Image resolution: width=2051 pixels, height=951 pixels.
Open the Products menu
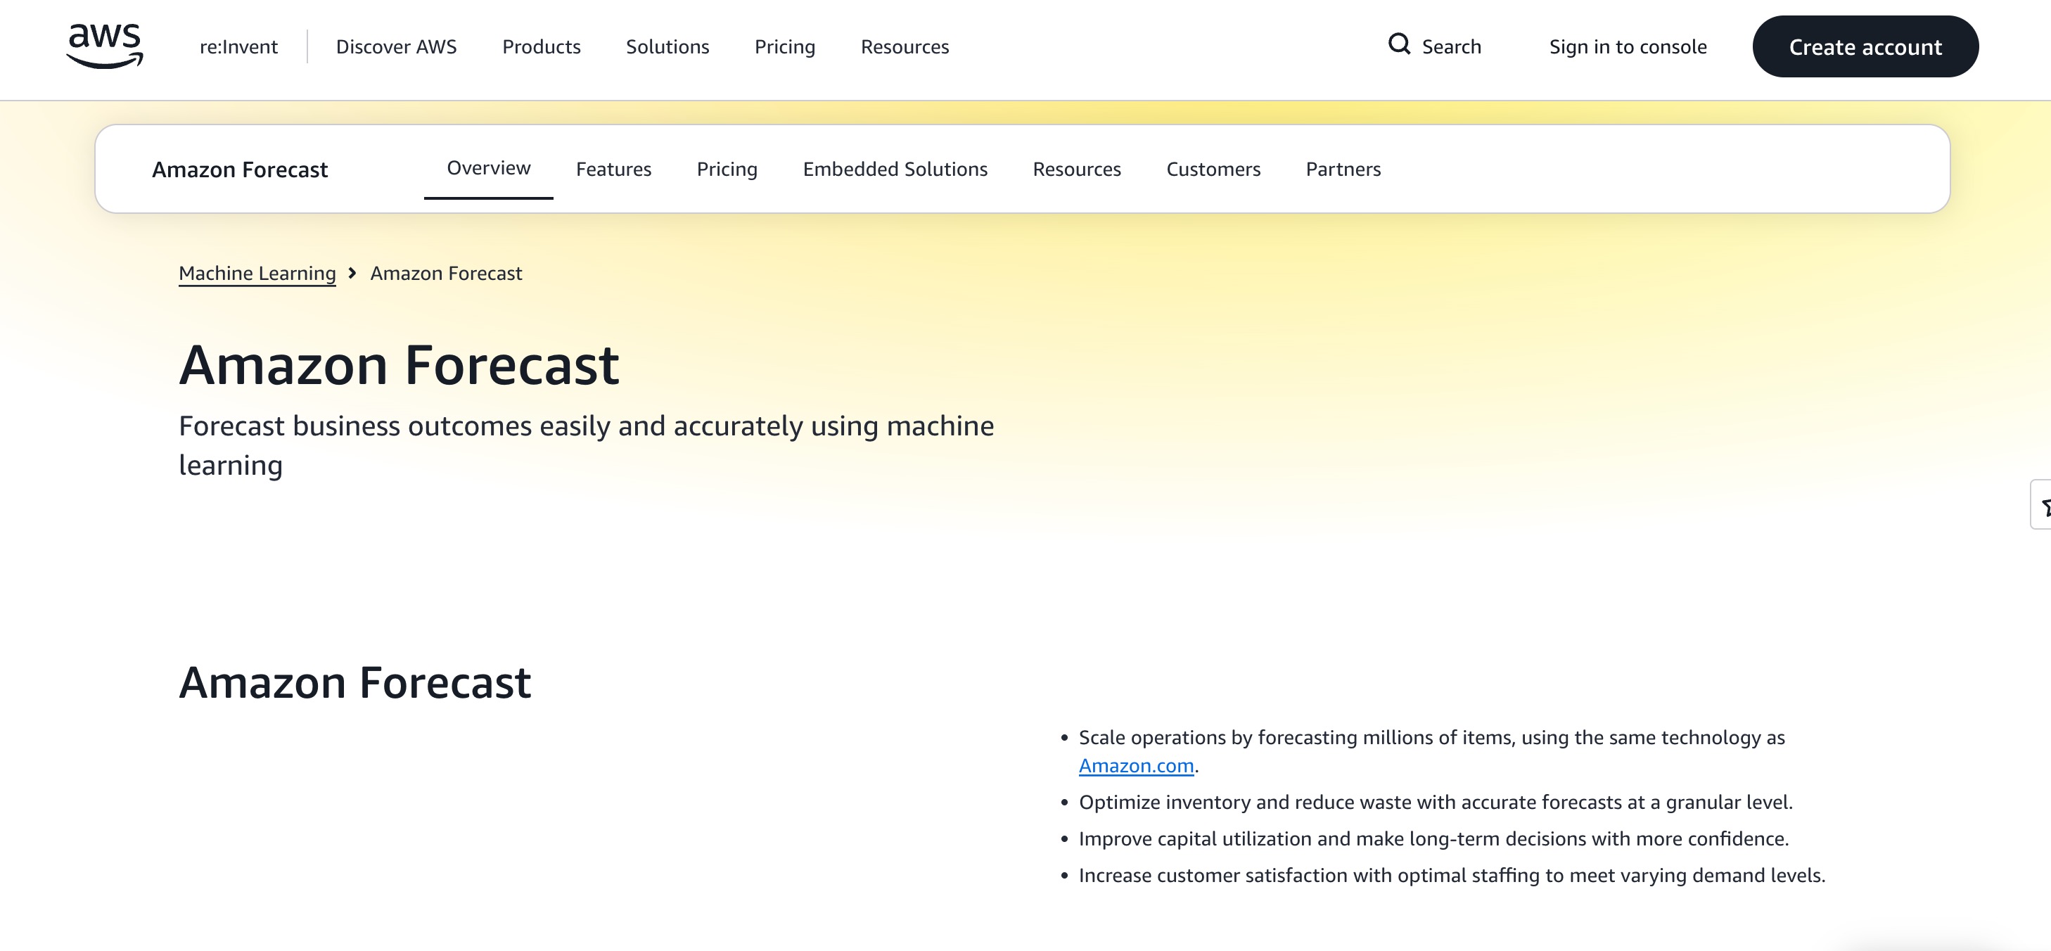pyautogui.click(x=542, y=47)
